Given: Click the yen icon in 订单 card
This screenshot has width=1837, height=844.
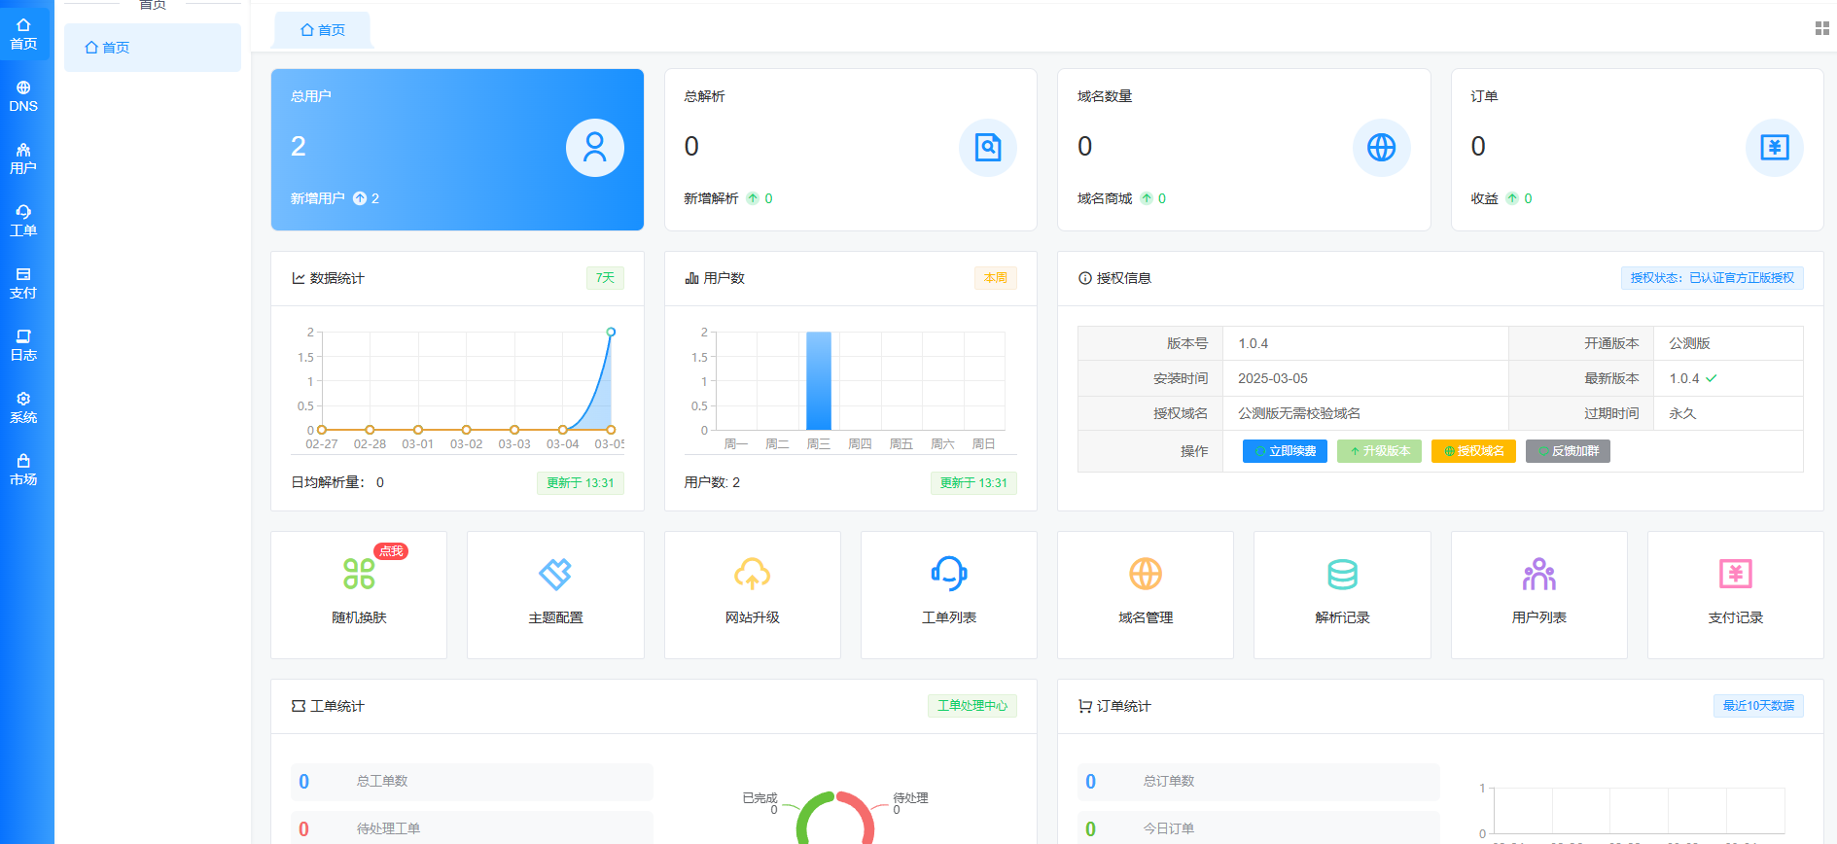Looking at the screenshot, I should point(1775,148).
